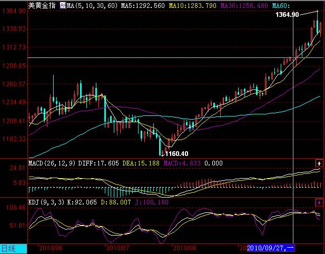Click the MA indicator chart icon
Image resolution: width=325 pixels, height=254 pixels.
coord(63,5)
